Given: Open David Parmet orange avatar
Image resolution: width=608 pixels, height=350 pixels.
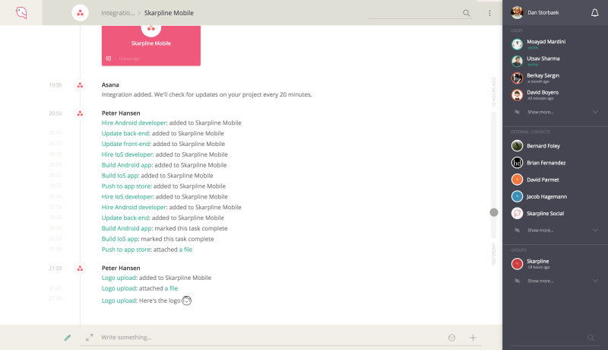Looking at the screenshot, I should click(517, 180).
